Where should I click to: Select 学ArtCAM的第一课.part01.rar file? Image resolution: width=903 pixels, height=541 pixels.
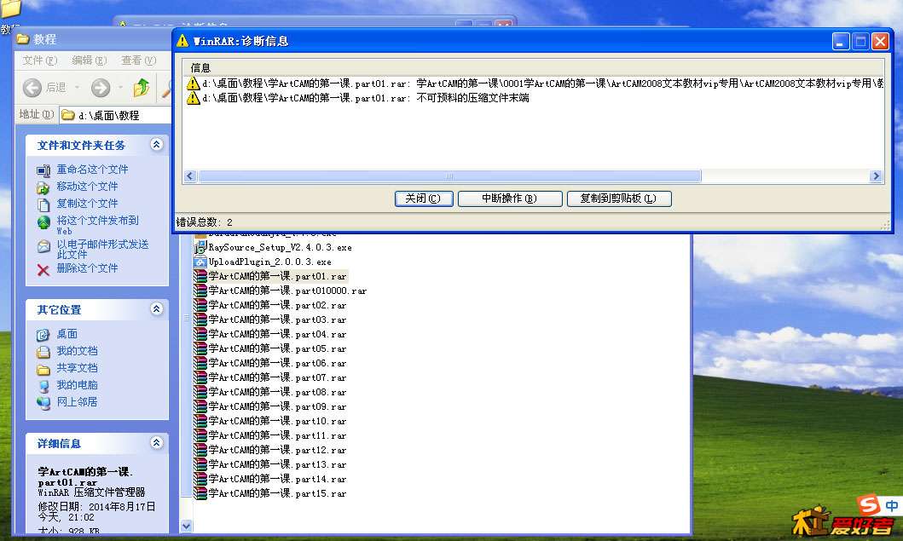(270, 276)
